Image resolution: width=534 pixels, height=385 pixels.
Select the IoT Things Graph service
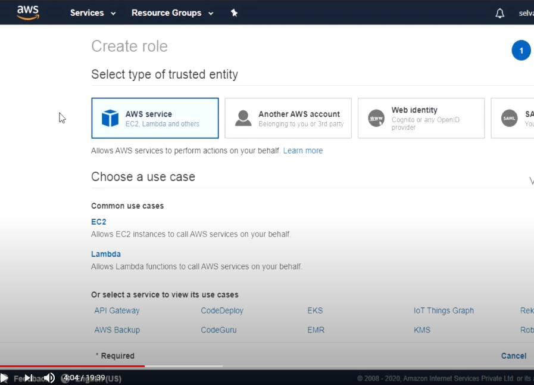pyautogui.click(x=444, y=311)
